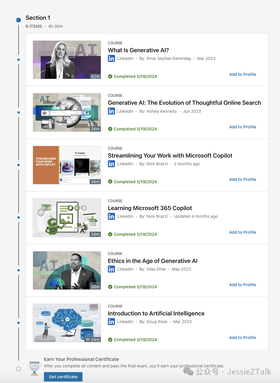Screen dimensions: 280x383
Task: Click the Get certificate button
Action: click(63, 377)
